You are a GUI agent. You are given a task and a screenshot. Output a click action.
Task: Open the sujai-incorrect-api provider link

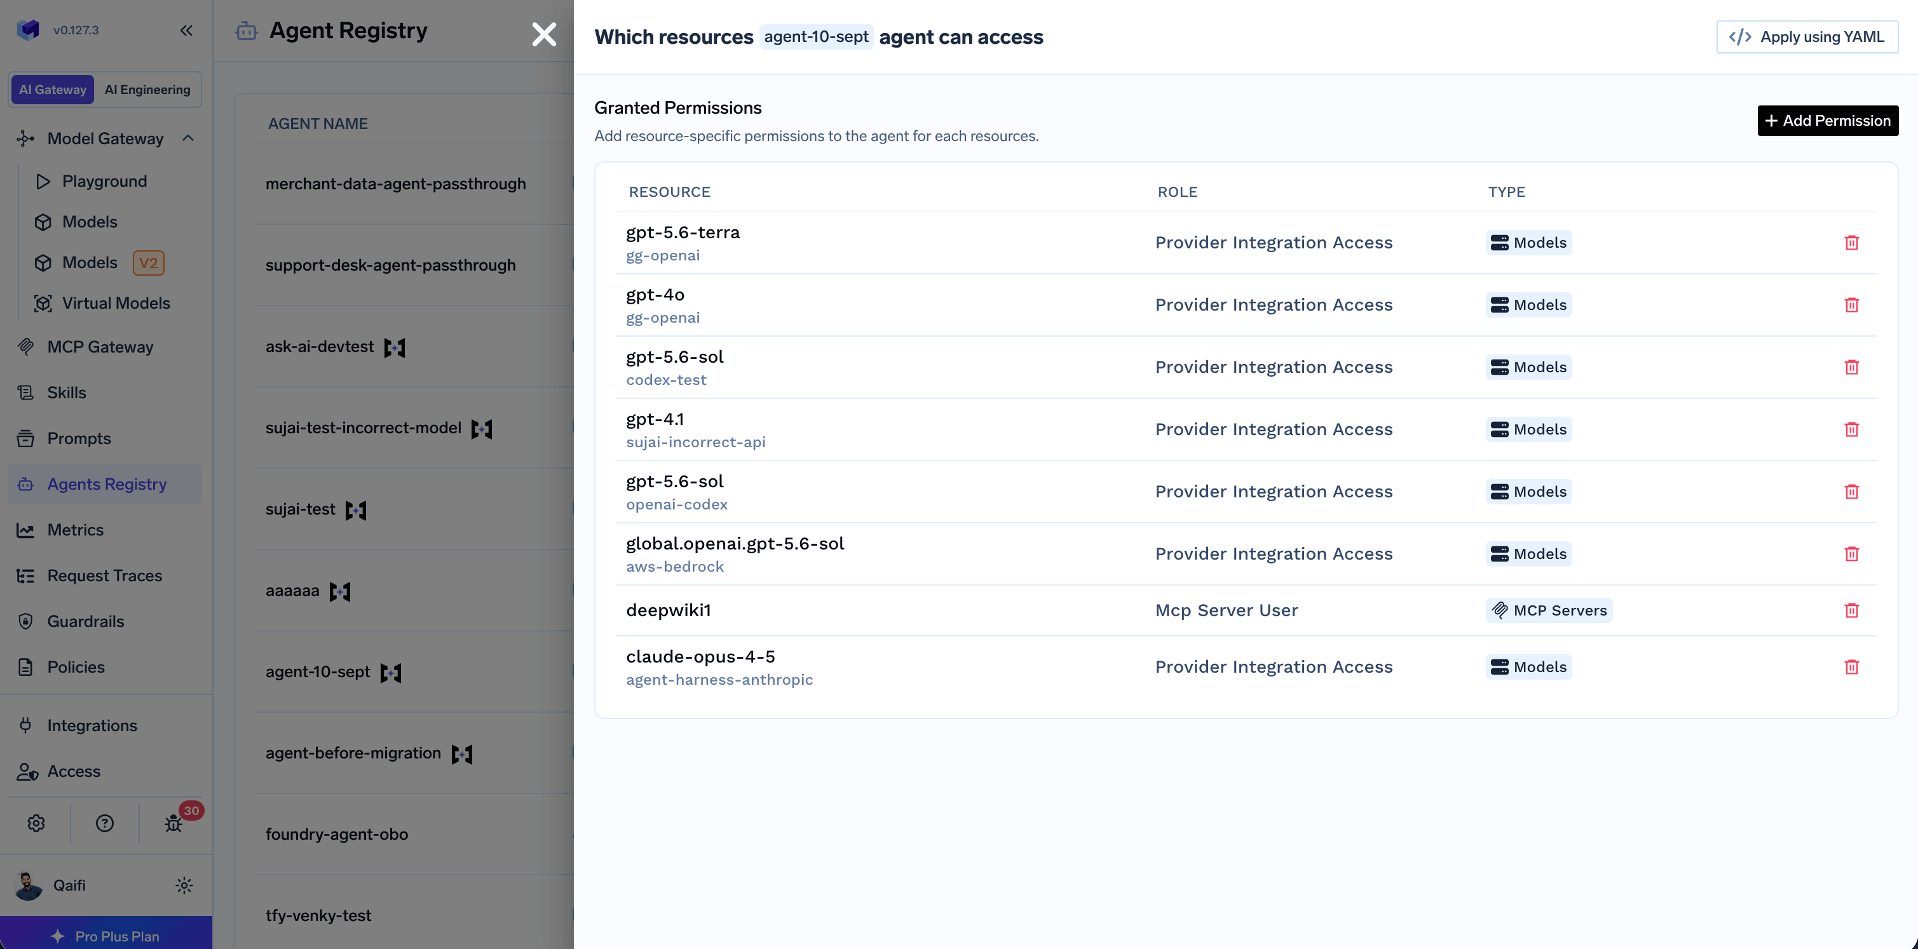695,442
